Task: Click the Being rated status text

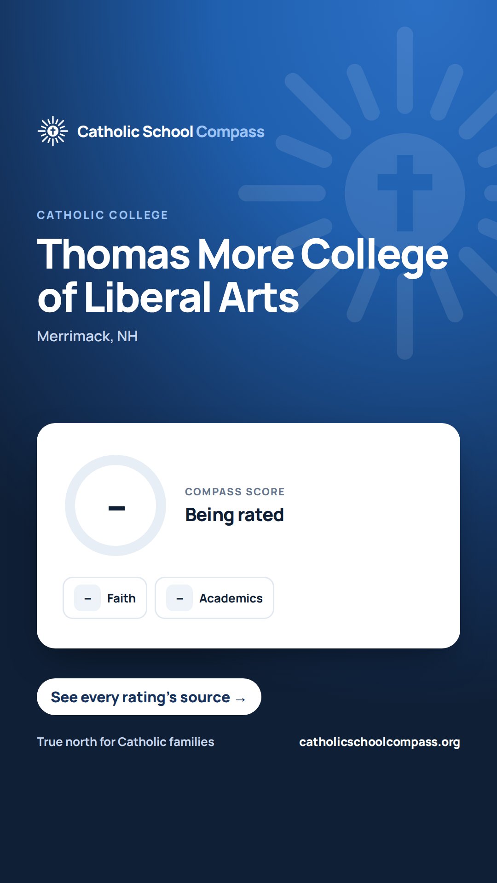Action: [x=234, y=515]
